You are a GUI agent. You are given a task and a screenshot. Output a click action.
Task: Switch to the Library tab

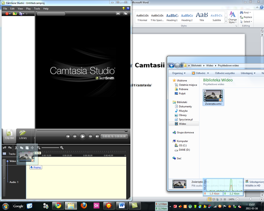[x=23, y=135]
